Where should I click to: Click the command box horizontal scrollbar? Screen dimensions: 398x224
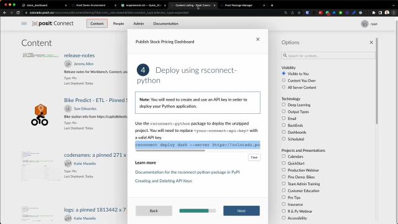pos(170,151)
